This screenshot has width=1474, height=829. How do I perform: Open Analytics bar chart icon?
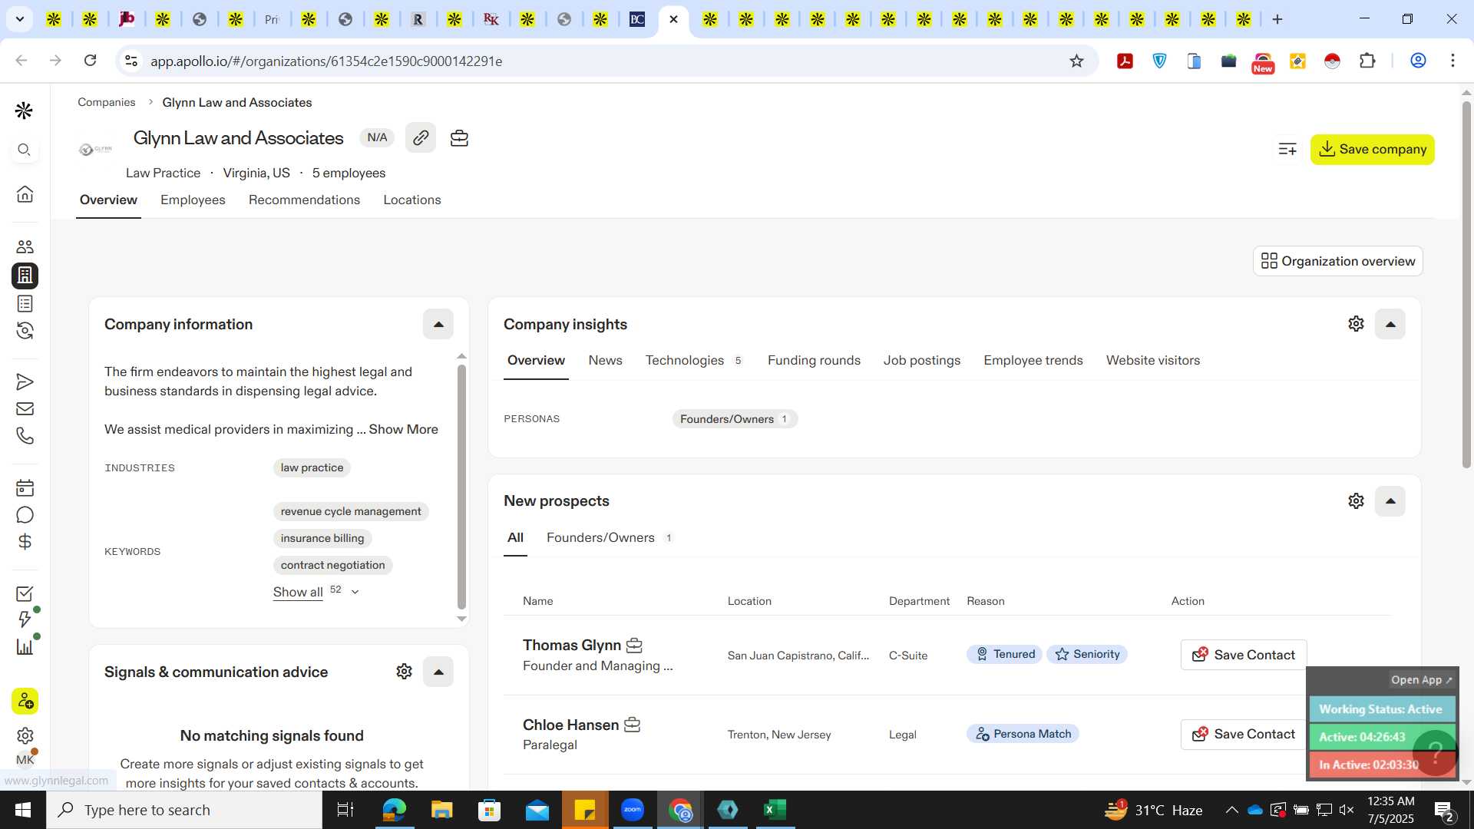click(25, 646)
